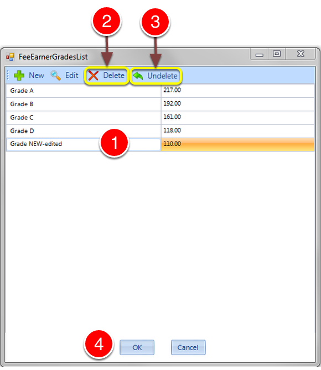Maximize the FeeEarnerGradesList window
321x370 pixels.
pyautogui.click(x=277, y=54)
